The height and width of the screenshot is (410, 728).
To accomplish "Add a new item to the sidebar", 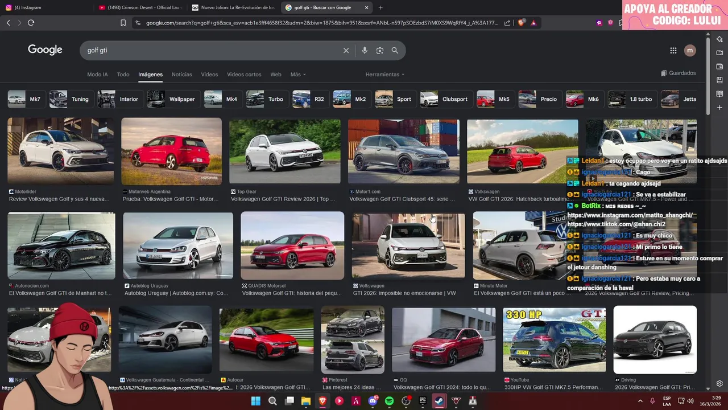I will coord(719,108).
